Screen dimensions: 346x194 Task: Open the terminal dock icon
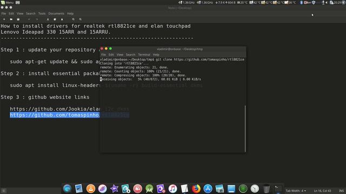point(278,189)
